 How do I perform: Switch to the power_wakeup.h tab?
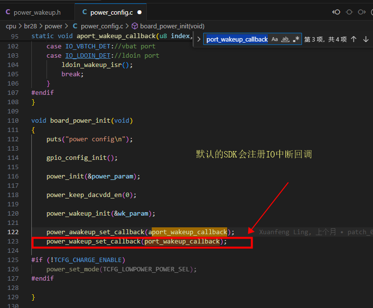pos(37,12)
